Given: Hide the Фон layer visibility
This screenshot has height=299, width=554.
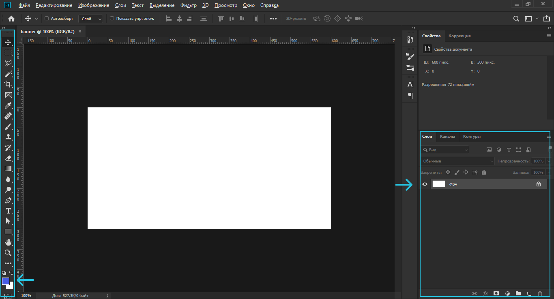Looking at the screenshot, I should pyautogui.click(x=425, y=184).
